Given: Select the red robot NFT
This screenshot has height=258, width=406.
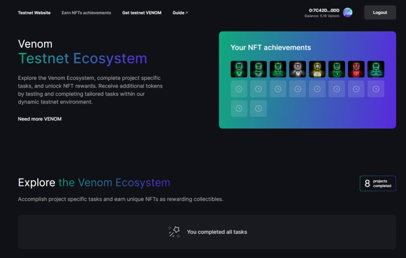Looking at the screenshot, I should [x=356, y=69].
